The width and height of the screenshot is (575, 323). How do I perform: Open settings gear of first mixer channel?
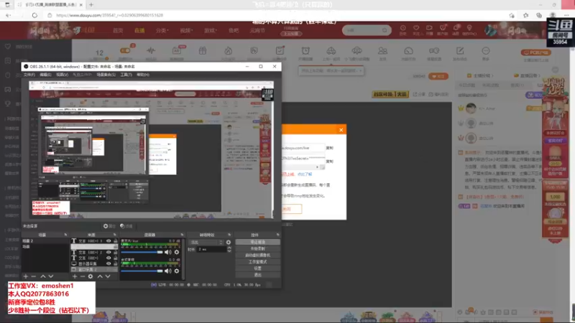click(x=177, y=252)
